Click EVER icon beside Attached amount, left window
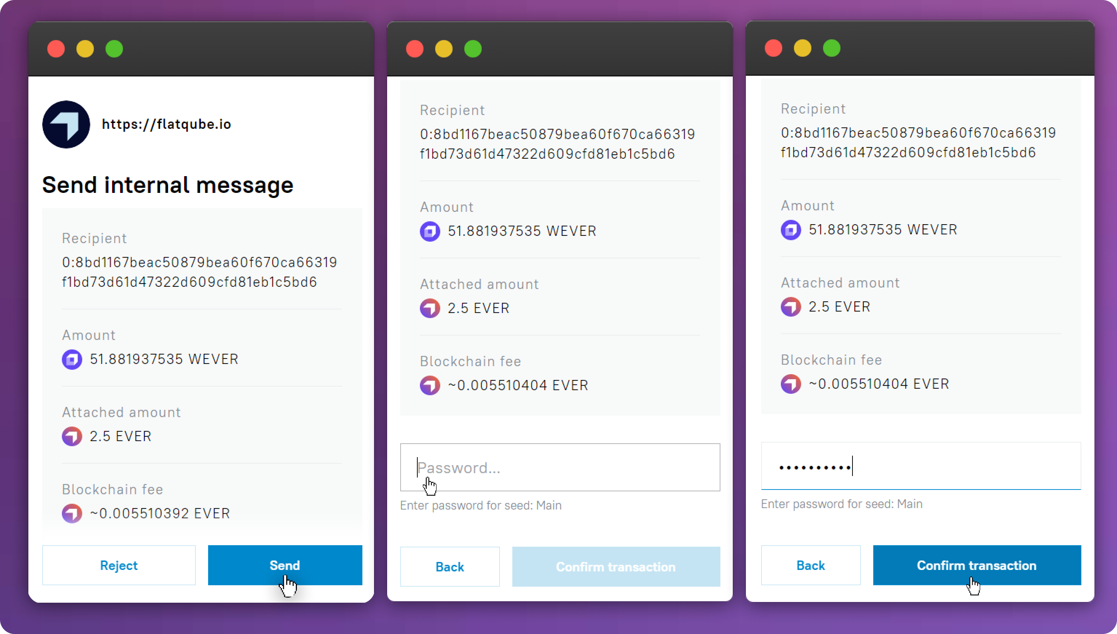The image size is (1117, 634). coord(72,436)
